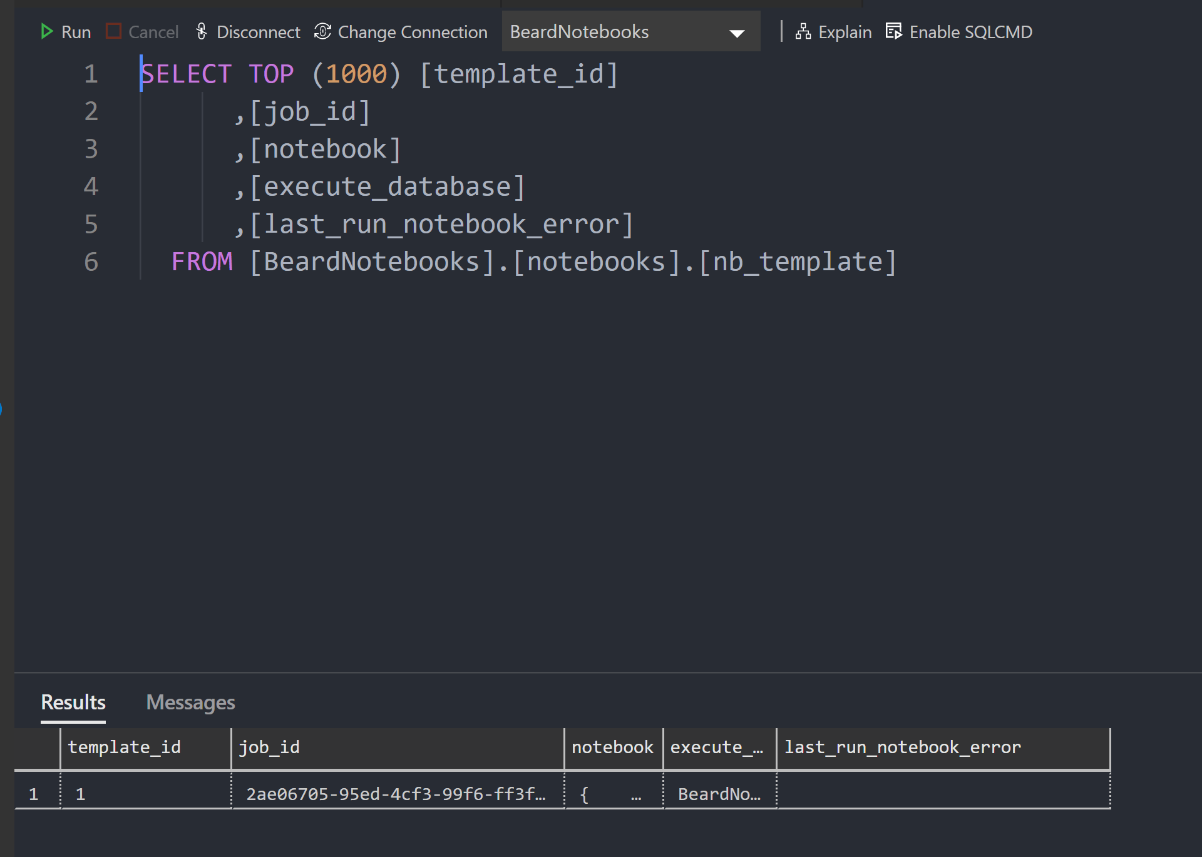Click the Change Connection icon
Viewport: 1202px width, 857px height.
tap(322, 31)
